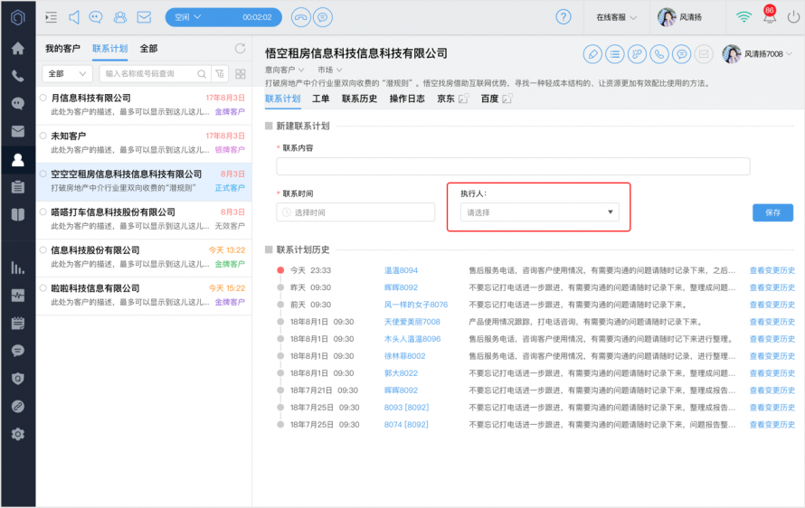Refresh the customer list

[240, 48]
